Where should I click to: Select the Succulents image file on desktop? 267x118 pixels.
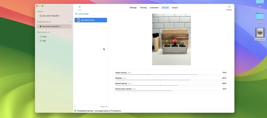(x=260, y=33)
